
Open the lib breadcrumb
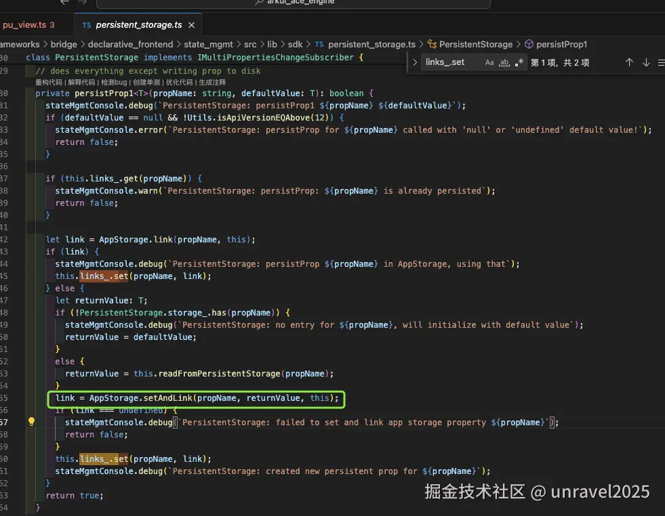272,45
